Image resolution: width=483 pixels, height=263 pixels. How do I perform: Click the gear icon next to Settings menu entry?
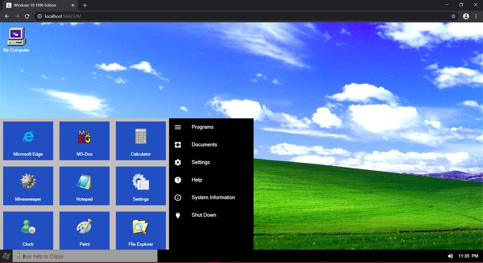[178, 162]
